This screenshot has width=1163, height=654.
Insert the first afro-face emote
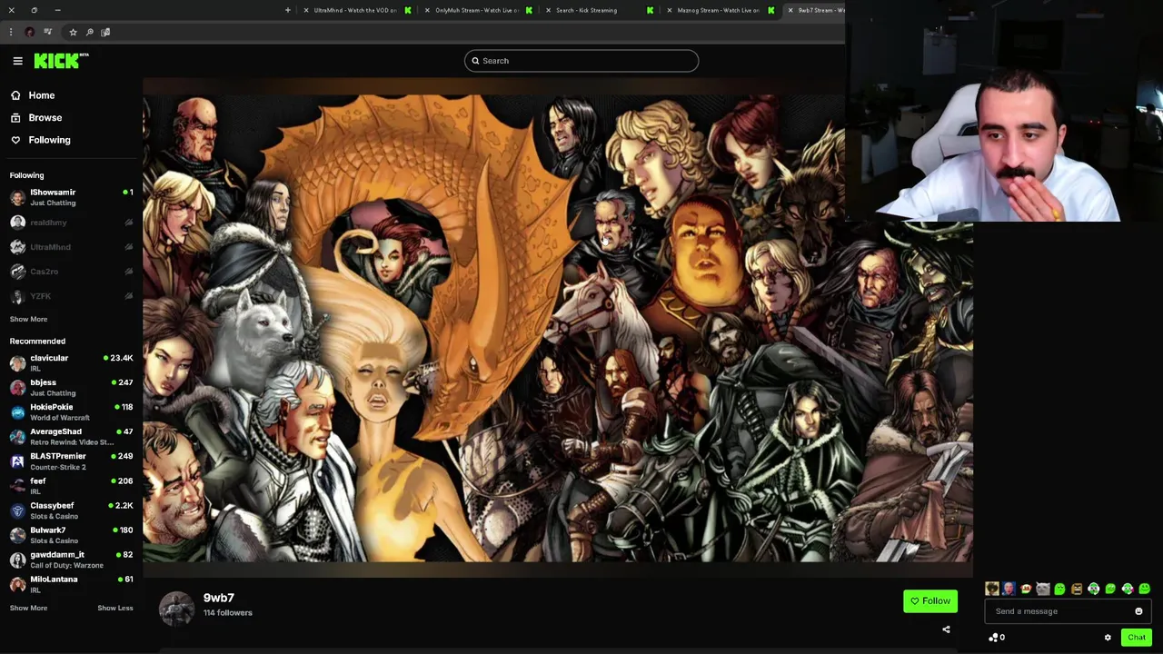coord(992,589)
